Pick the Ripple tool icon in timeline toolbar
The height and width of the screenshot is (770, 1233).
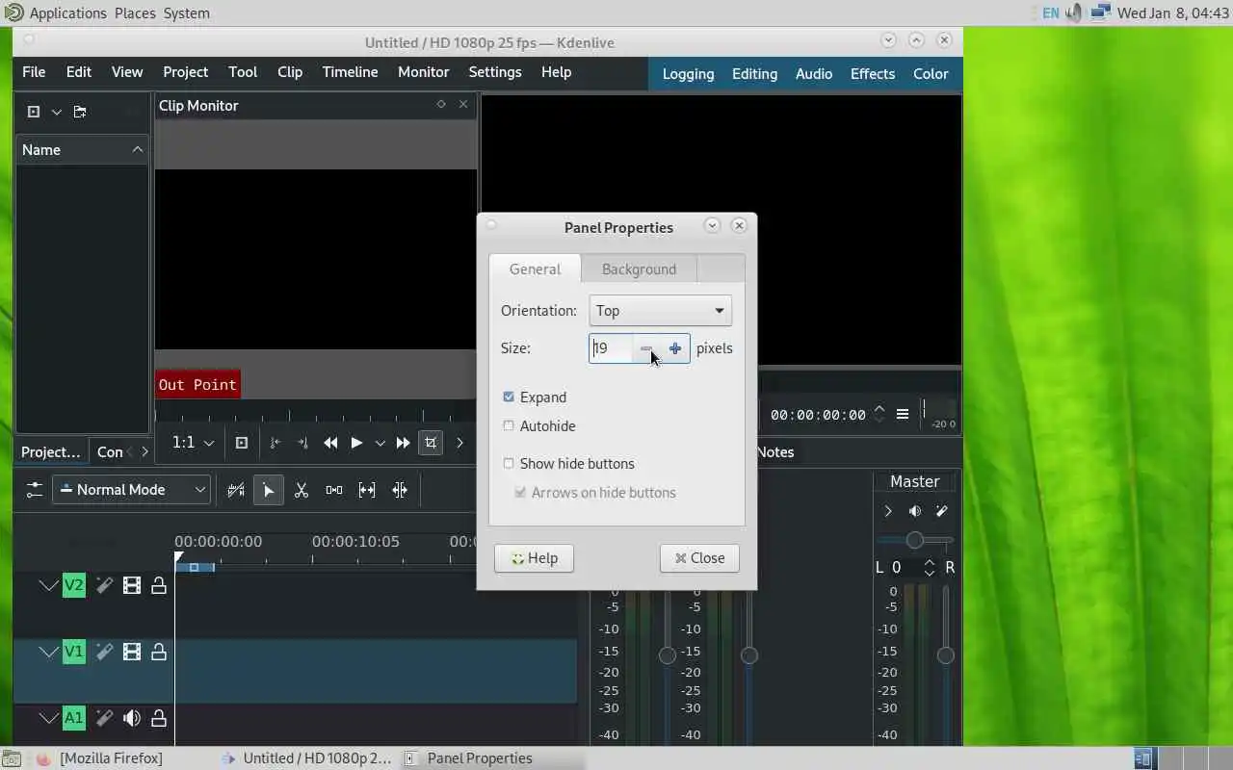pos(400,490)
